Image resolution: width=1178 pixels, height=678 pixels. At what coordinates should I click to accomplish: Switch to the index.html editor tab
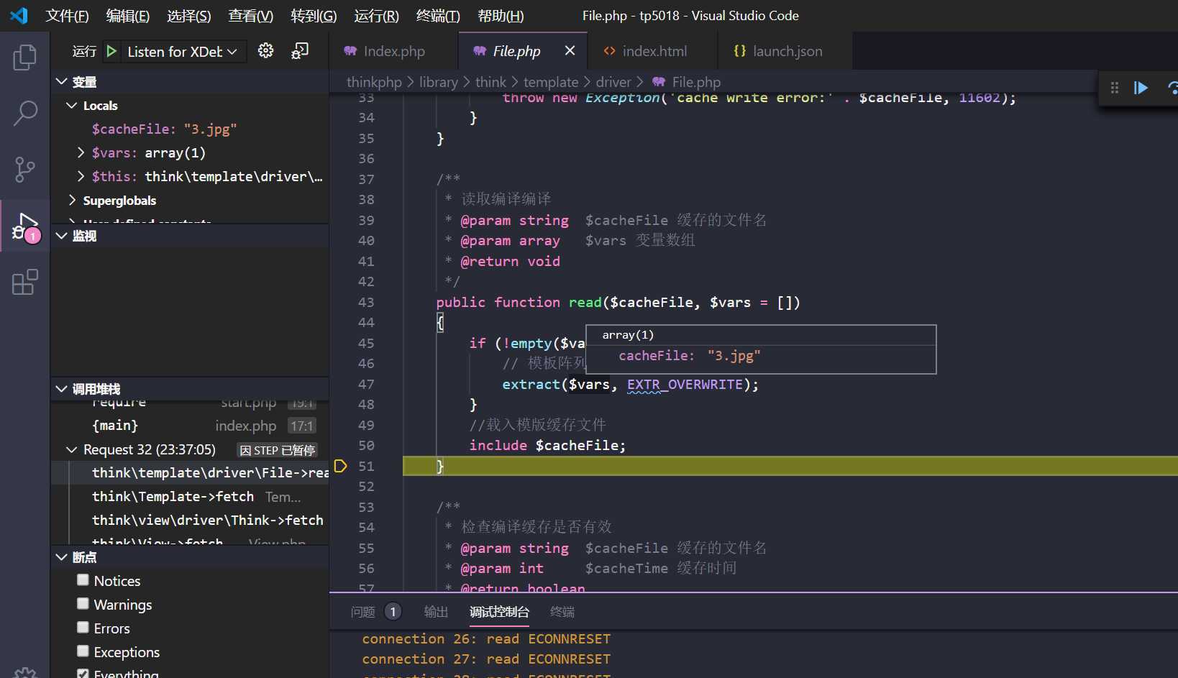tap(653, 51)
